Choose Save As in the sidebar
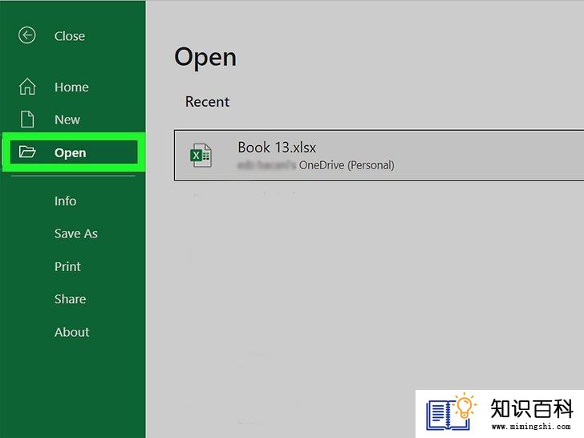The height and width of the screenshot is (438, 584). (76, 233)
